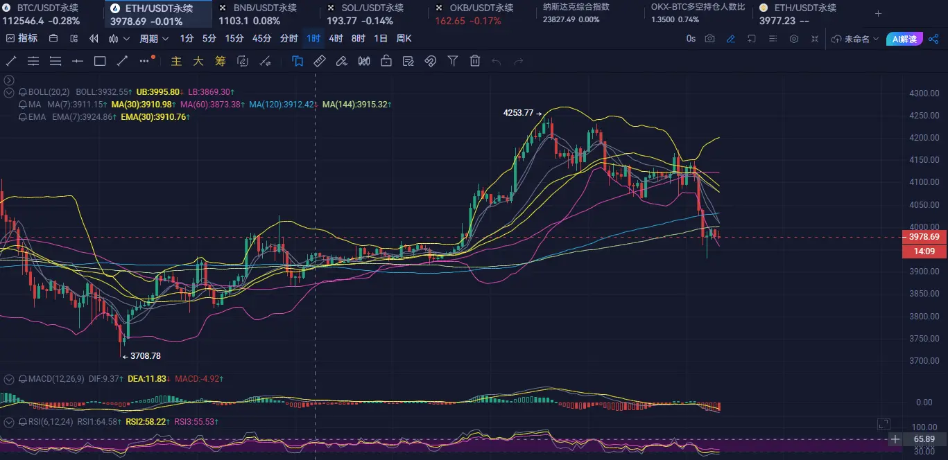The width and height of the screenshot is (948, 460).
Task: Take a chart snapshot with camera icon
Action: [x=709, y=39]
